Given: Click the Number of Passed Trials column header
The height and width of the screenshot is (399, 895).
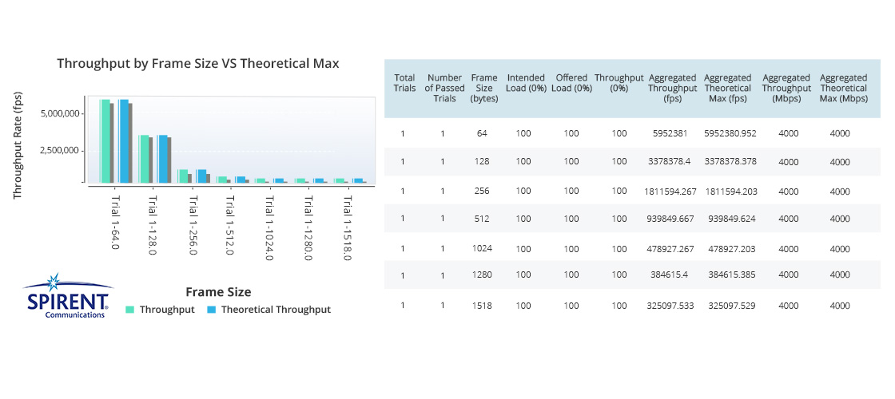Looking at the screenshot, I should click(x=444, y=88).
